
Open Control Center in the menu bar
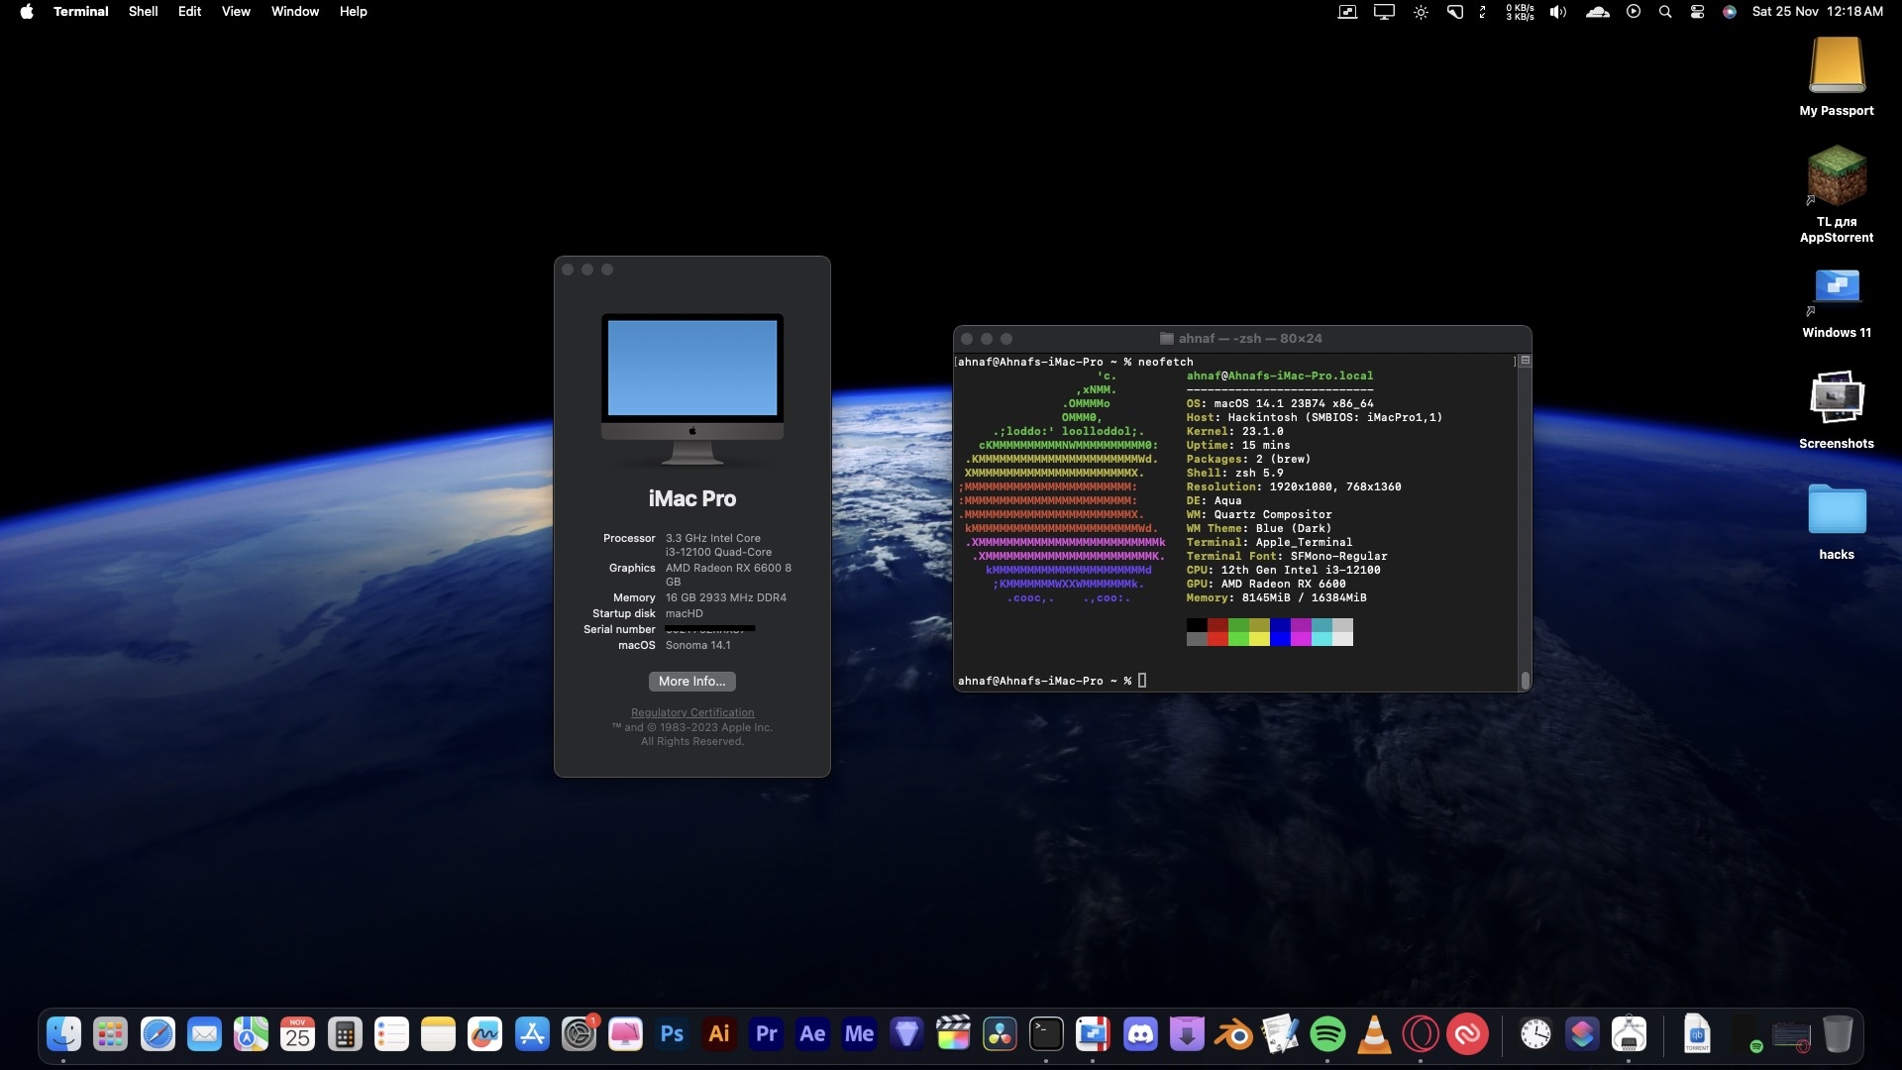click(1697, 12)
